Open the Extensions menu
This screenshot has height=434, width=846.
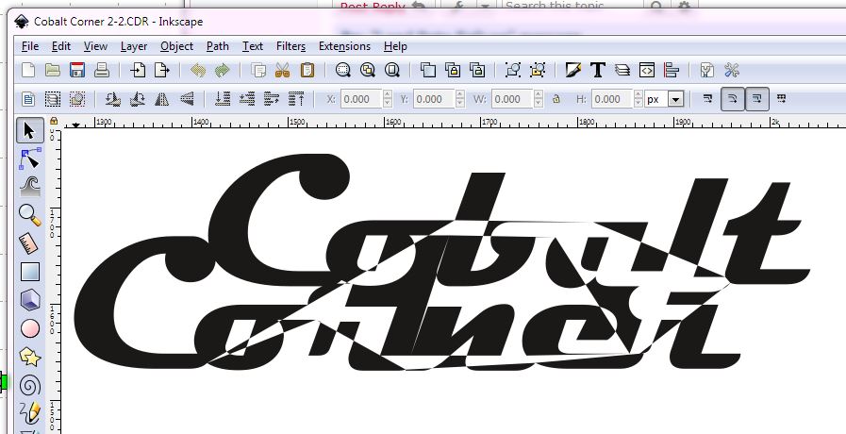[344, 45]
